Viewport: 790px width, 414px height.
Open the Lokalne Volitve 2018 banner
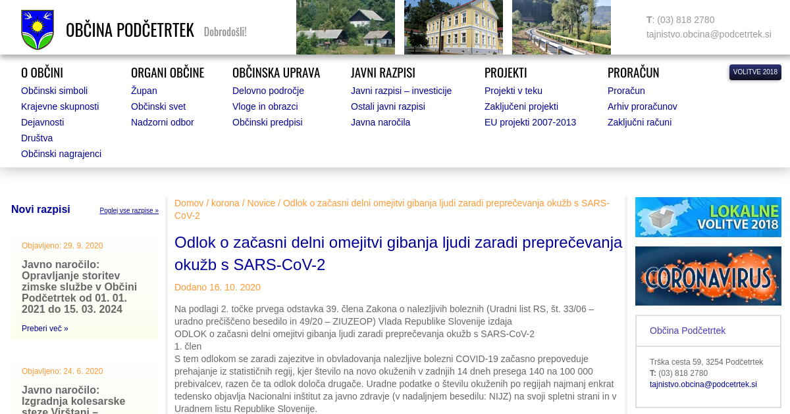coord(708,217)
